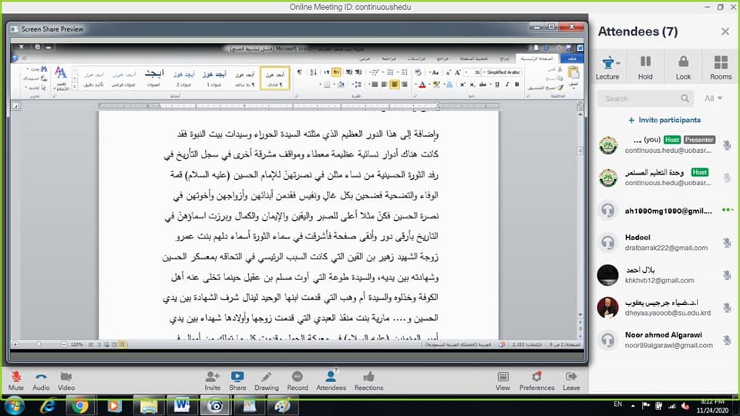Mute the microphone in the meeting toolbar
The image size is (740, 416).
pyautogui.click(x=15, y=376)
